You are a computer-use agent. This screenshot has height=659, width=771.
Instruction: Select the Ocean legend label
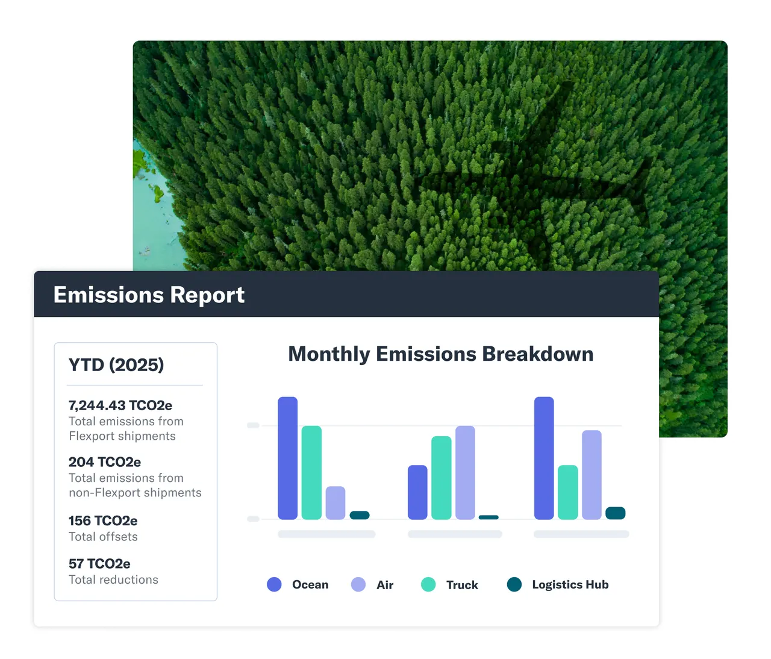point(310,585)
